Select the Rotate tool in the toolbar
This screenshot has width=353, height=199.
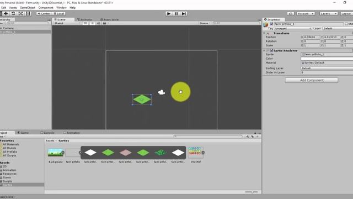pyautogui.click(x=13, y=13)
